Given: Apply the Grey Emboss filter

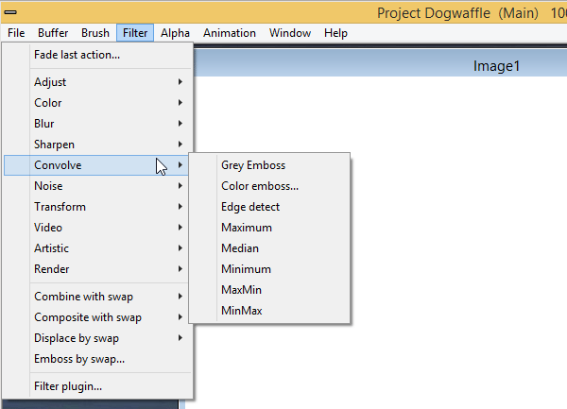Looking at the screenshot, I should [269, 165].
